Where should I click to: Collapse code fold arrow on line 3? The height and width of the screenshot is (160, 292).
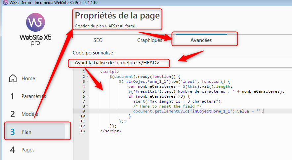(87, 81)
